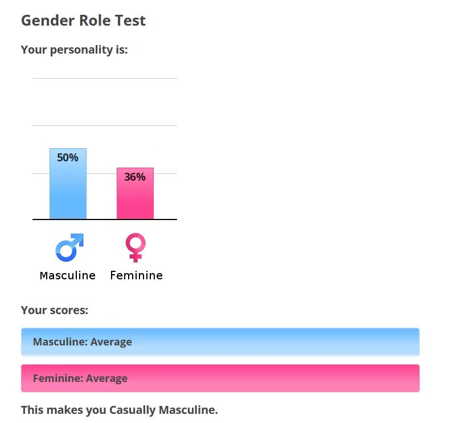Click the blue male symbol icon
The height and width of the screenshot is (423, 451).
[x=69, y=247]
